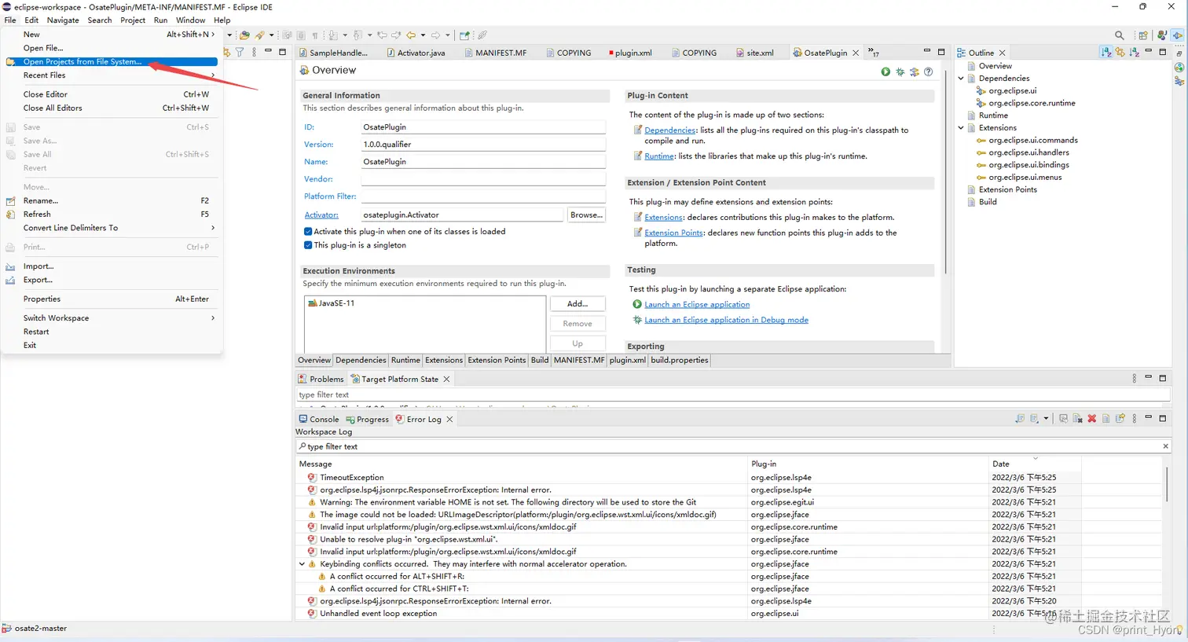Click the filter funnel icon in left panel
1188x642 pixels.
coord(240,52)
